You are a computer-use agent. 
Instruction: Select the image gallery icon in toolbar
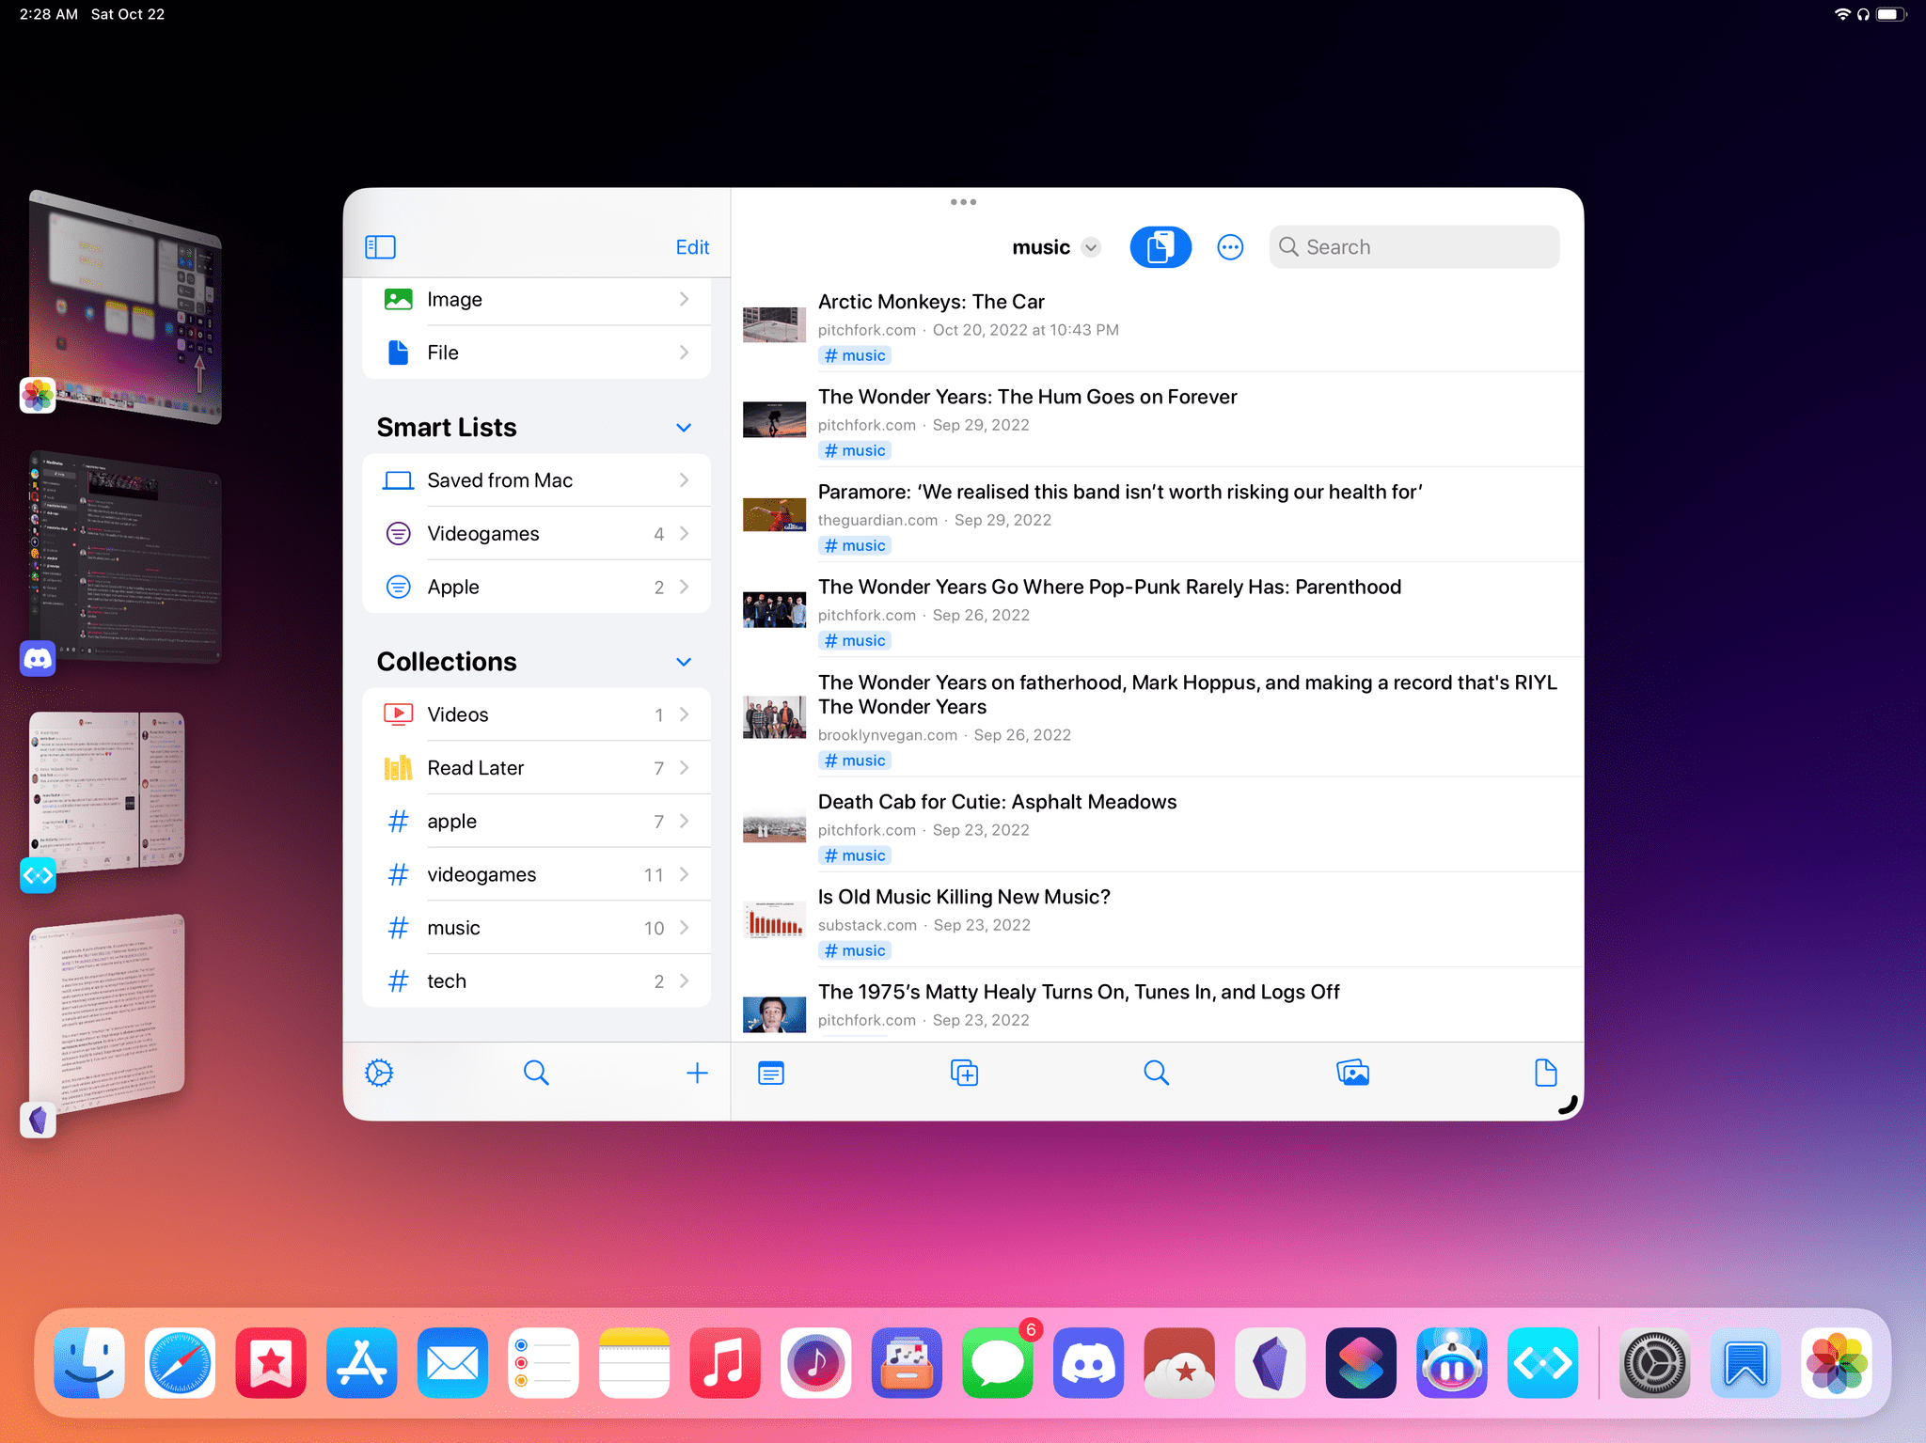tap(1352, 1074)
